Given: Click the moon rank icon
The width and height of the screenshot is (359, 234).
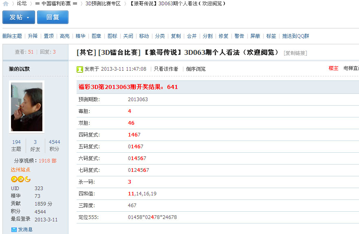Looking at the screenshot, I should pos(27,179).
